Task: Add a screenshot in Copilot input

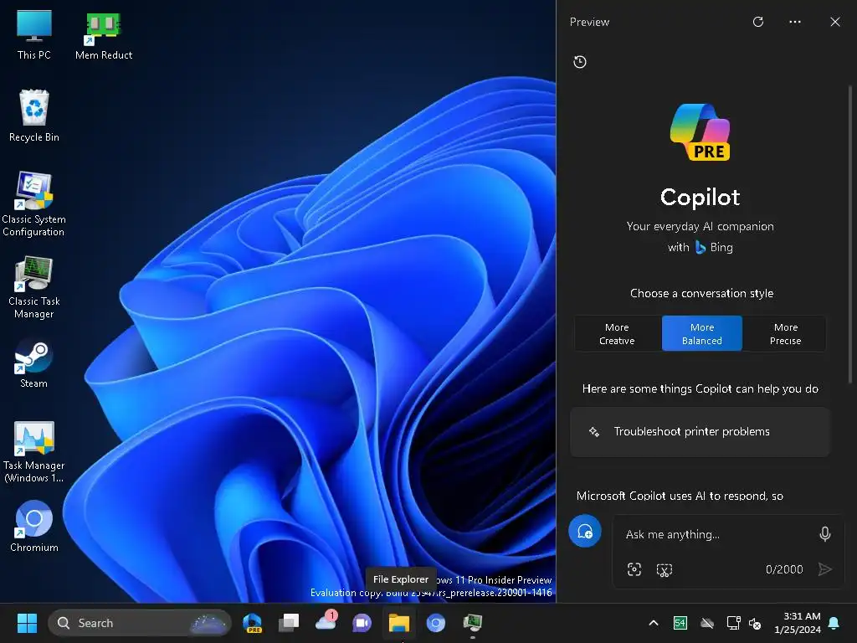Action: point(664,569)
